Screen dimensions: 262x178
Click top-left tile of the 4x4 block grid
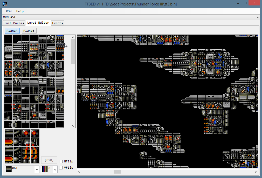(9, 134)
